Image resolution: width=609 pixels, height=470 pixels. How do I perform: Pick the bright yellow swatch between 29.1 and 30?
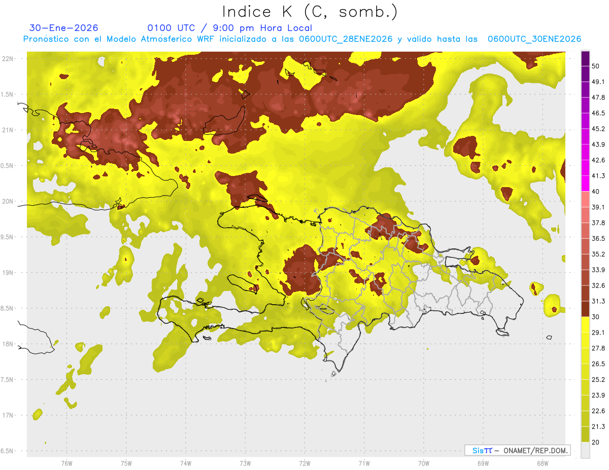[x=586, y=324]
